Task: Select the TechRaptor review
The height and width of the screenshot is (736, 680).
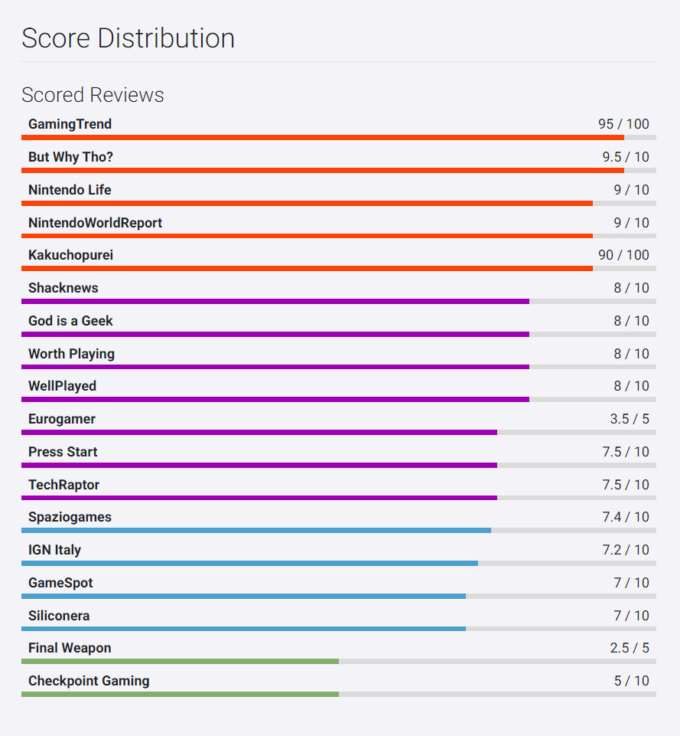Action: click(63, 485)
